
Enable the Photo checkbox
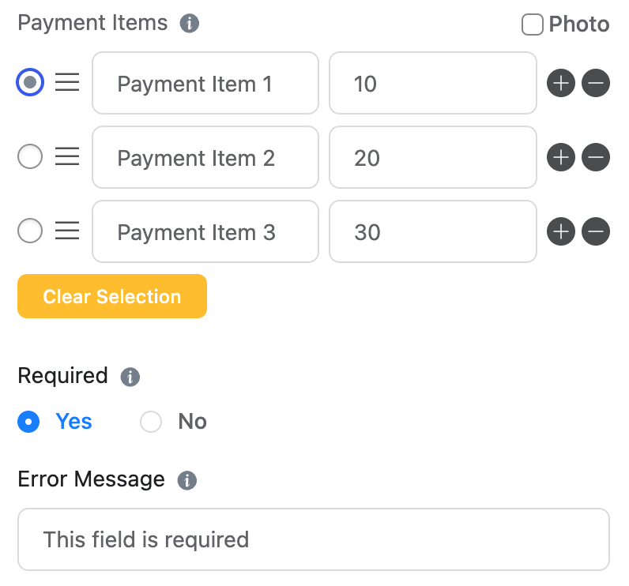pos(533,25)
